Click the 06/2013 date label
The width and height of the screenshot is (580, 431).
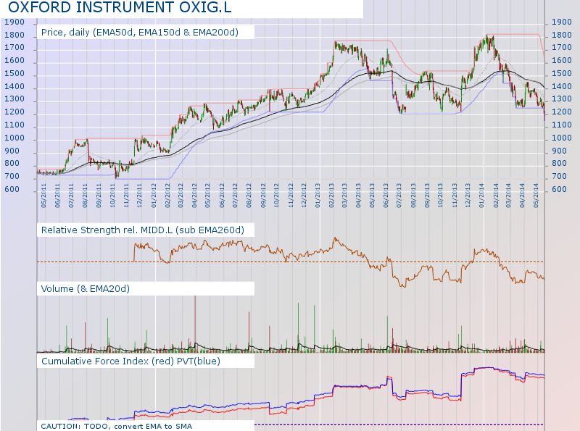(386, 196)
